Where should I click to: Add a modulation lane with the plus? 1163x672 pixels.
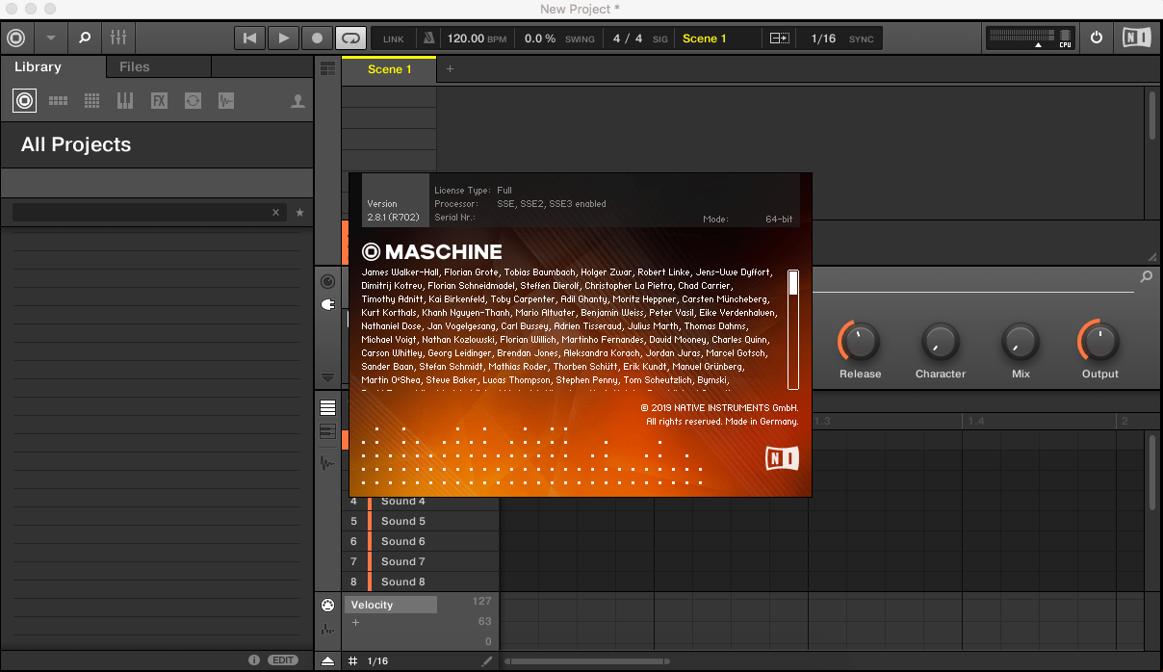point(355,623)
